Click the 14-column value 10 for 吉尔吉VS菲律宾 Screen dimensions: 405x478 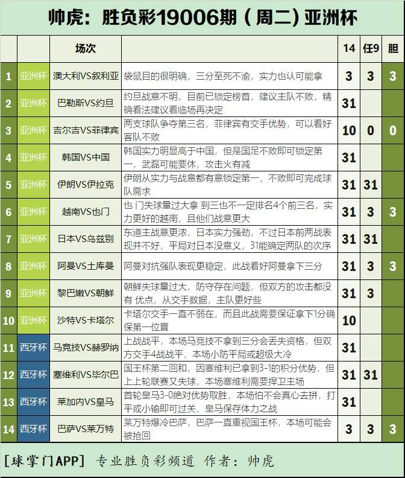(349, 131)
